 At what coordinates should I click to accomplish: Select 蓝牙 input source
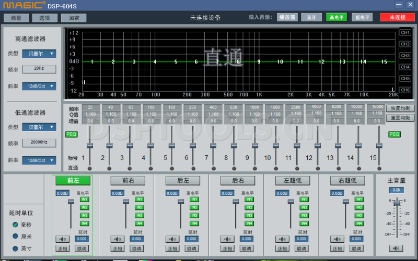311,17
